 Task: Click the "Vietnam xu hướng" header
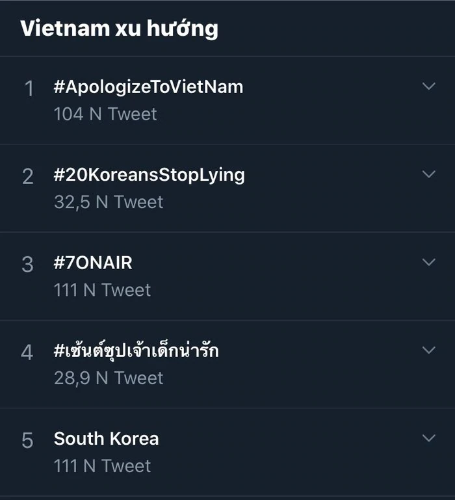[x=119, y=29]
